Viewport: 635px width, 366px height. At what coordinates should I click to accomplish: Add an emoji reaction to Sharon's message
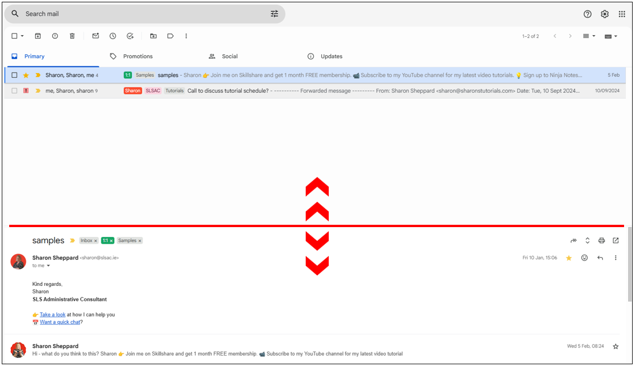click(x=584, y=258)
